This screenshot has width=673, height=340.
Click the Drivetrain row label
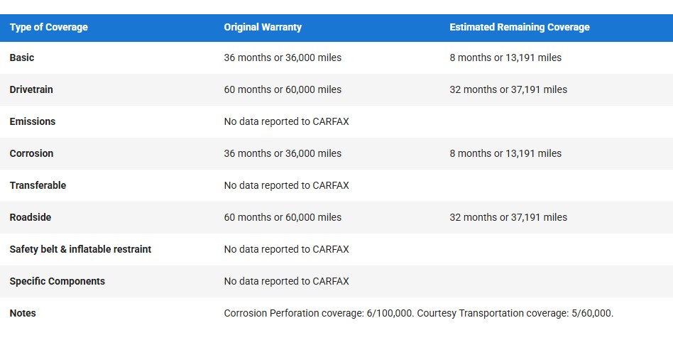coord(31,89)
